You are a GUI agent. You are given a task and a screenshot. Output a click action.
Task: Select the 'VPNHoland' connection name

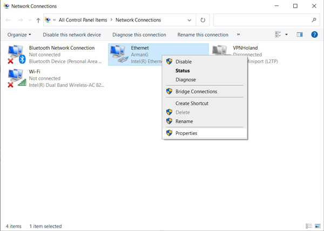tap(245, 48)
